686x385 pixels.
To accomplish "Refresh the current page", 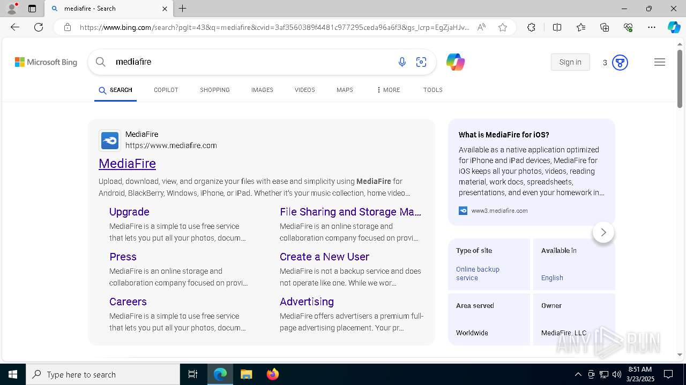I will tap(39, 27).
